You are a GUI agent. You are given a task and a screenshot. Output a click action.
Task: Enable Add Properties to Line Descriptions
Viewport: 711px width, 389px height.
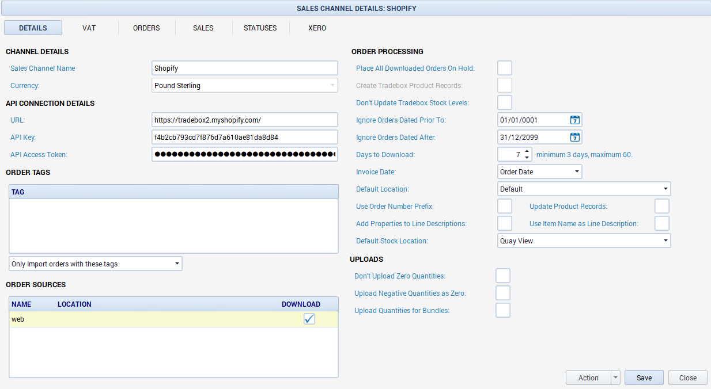tap(505, 223)
